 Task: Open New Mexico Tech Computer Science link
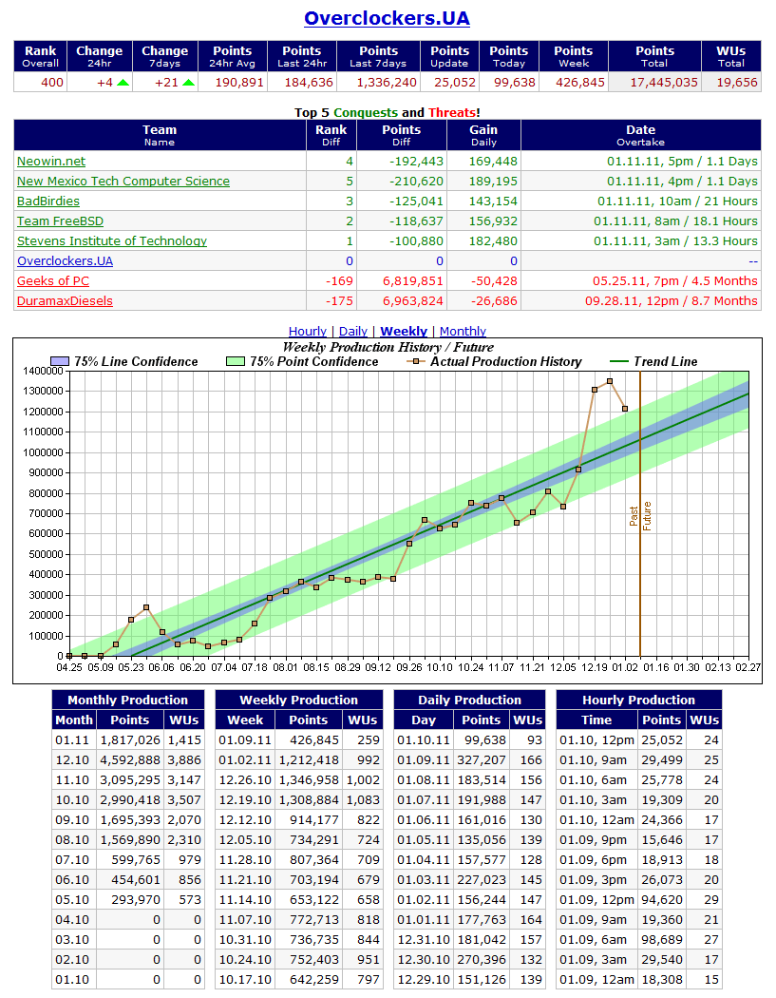click(x=123, y=181)
